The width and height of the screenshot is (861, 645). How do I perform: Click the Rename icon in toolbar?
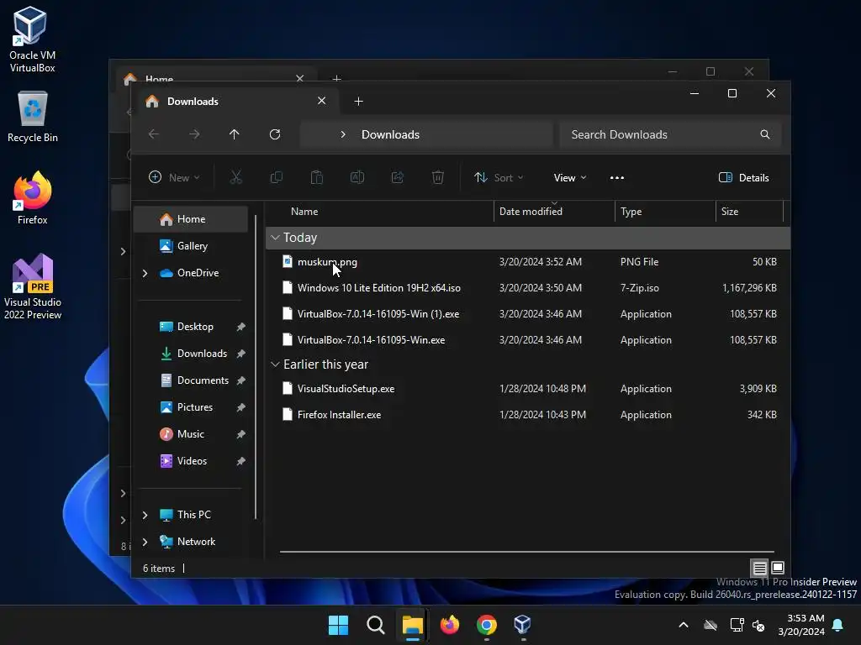(x=357, y=177)
